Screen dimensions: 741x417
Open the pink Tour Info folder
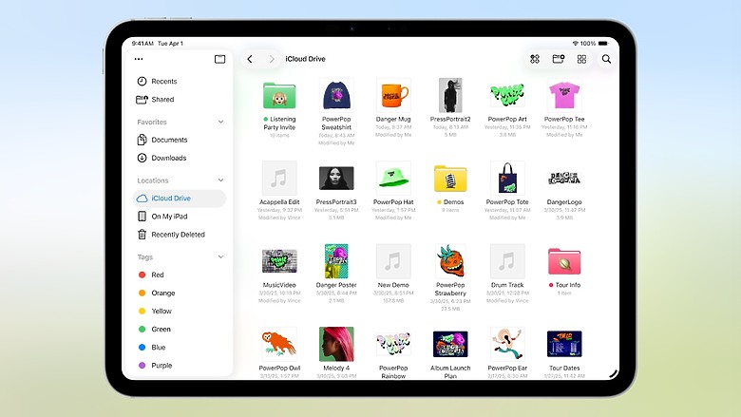pos(564,261)
